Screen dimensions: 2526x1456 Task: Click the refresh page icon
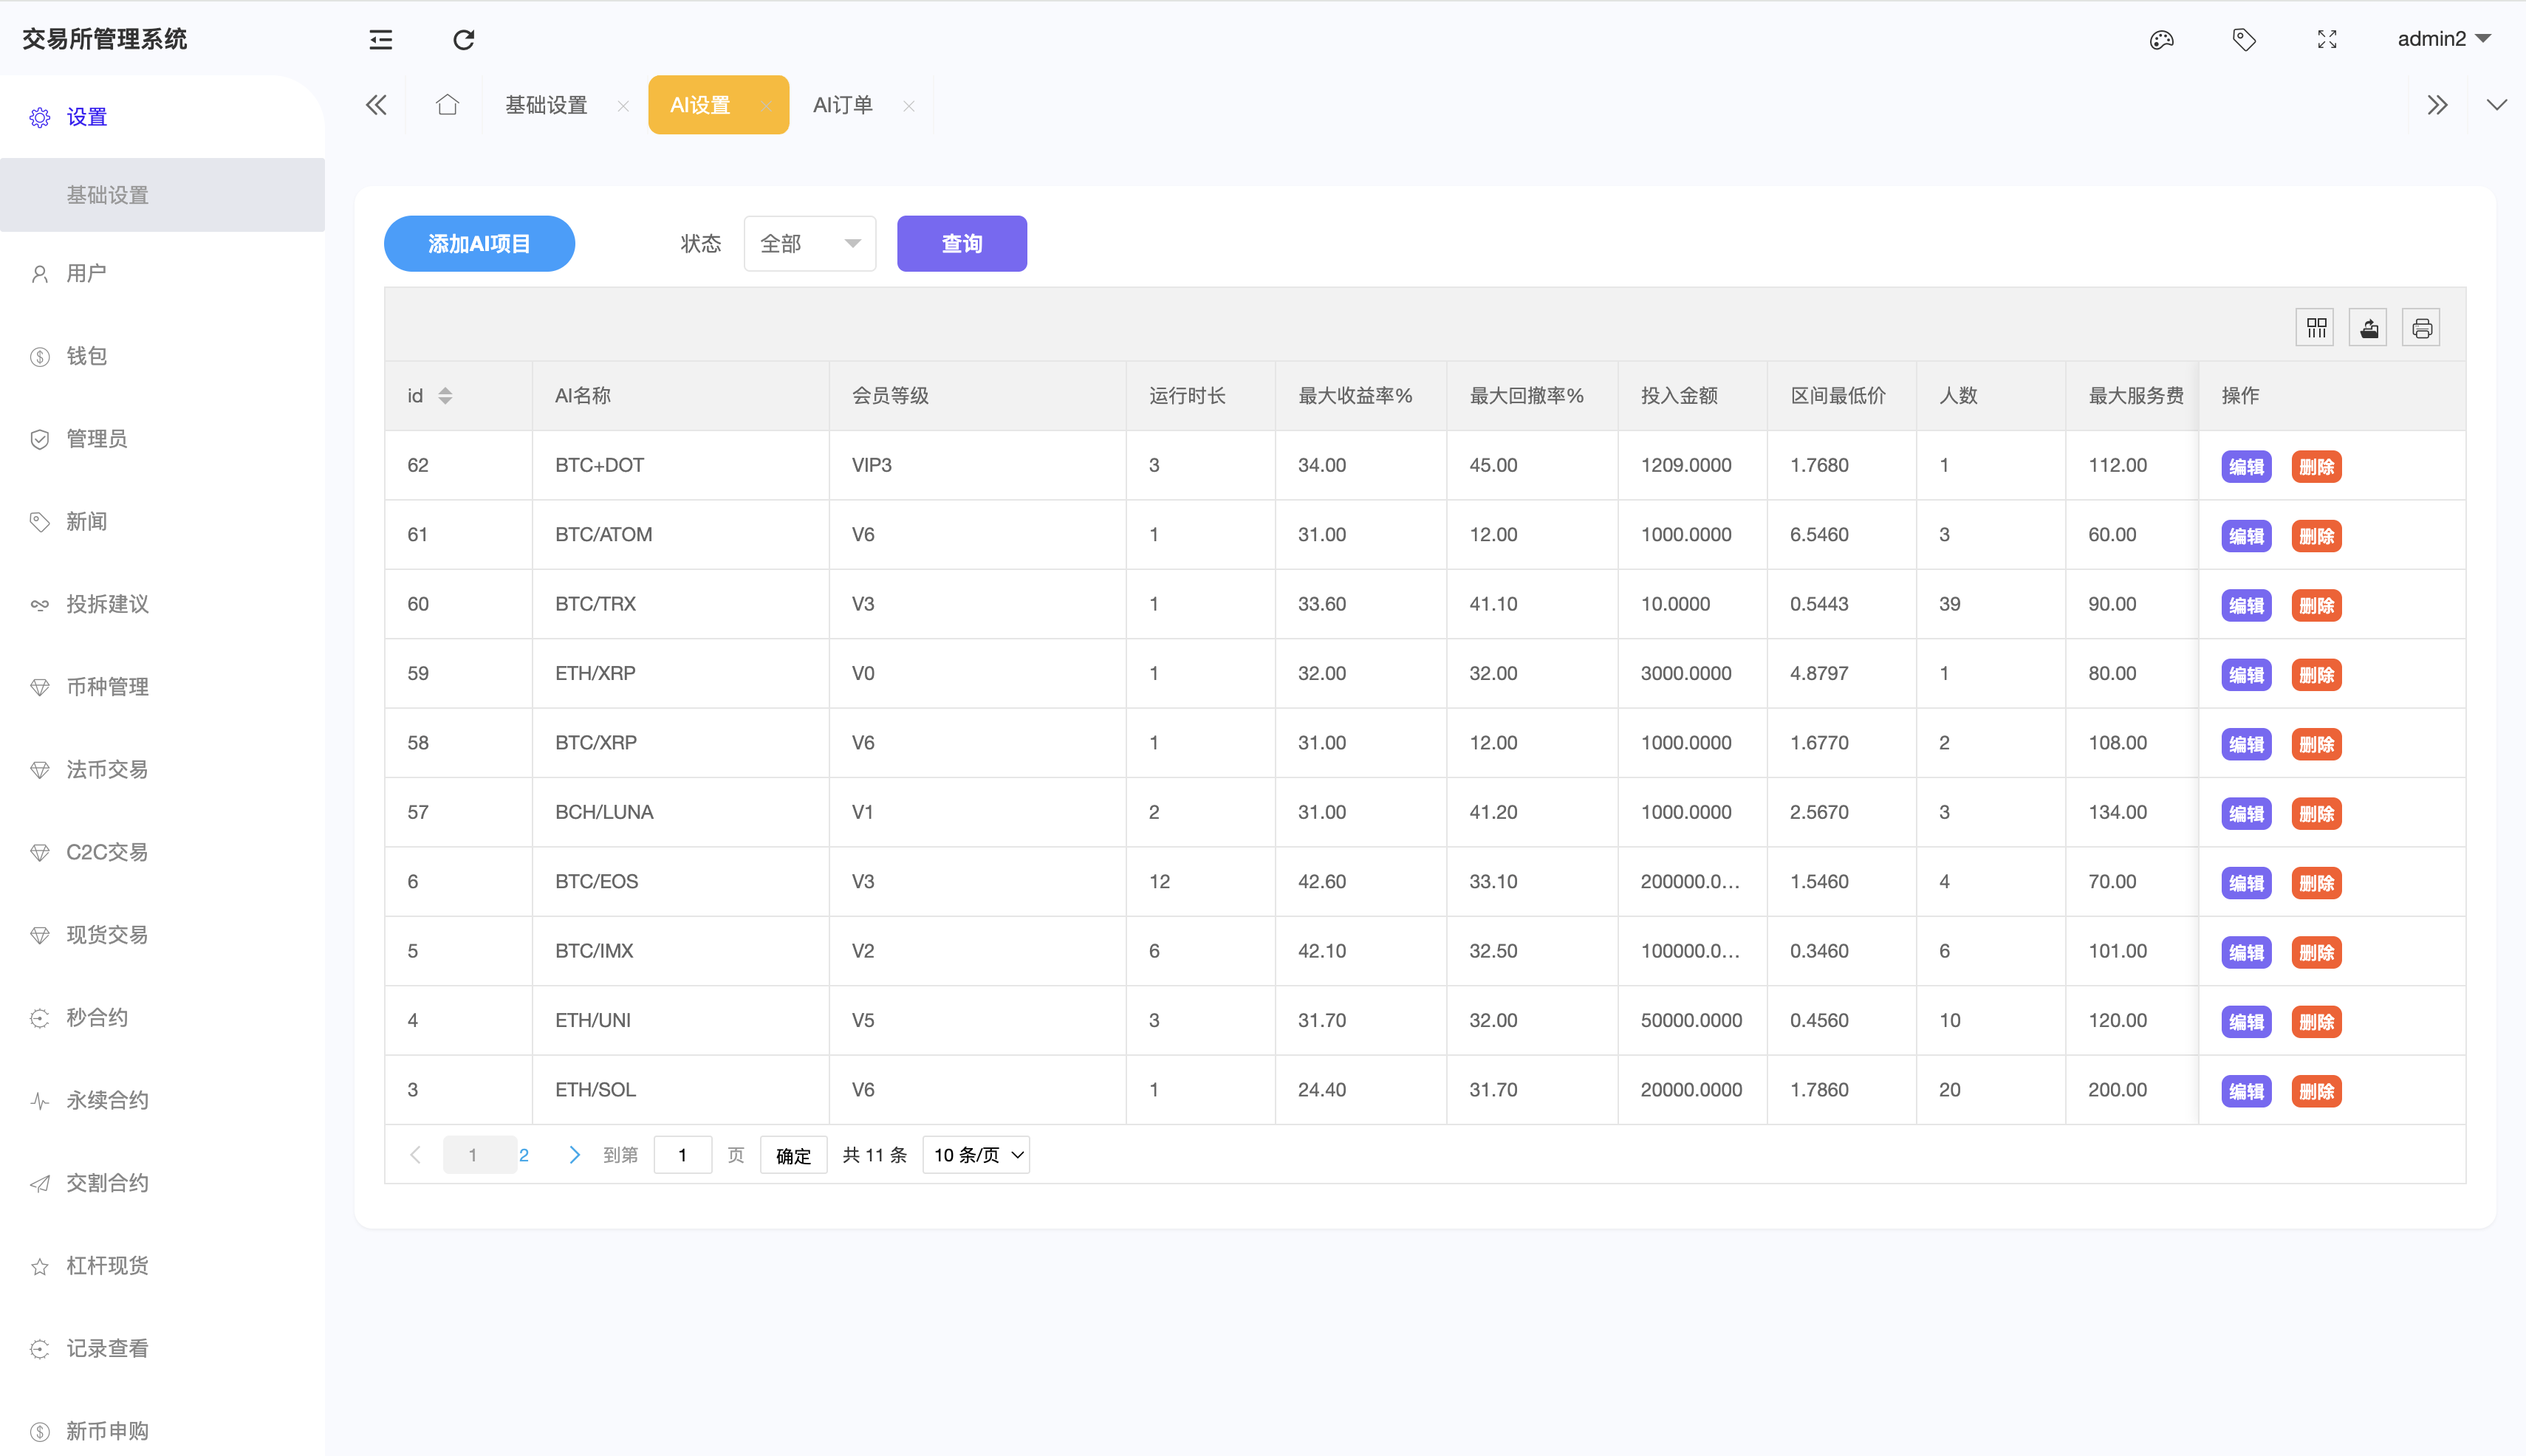pyautogui.click(x=463, y=39)
